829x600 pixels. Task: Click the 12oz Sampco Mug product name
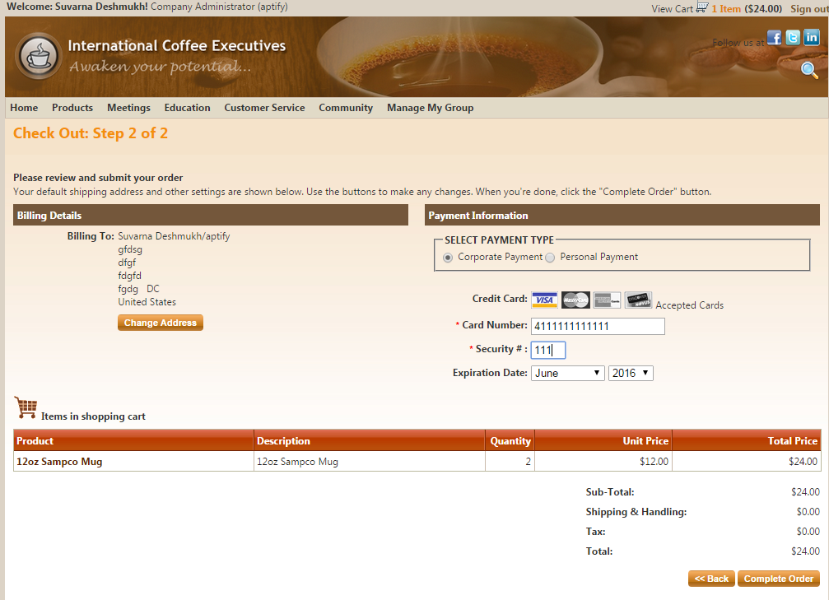click(59, 462)
